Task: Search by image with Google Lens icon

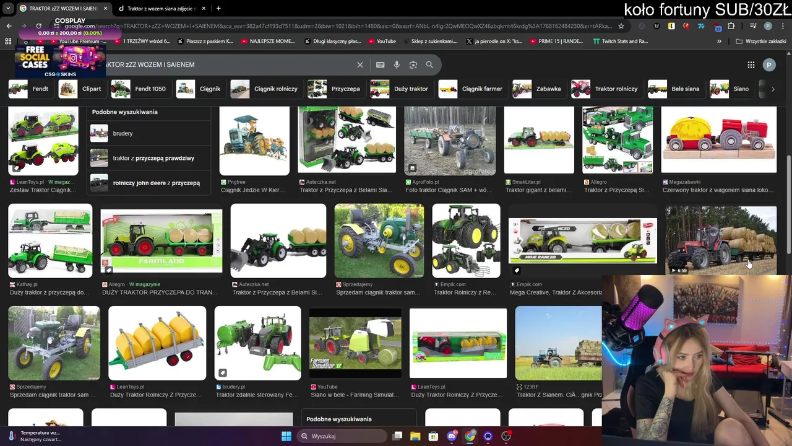Action: pyautogui.click(x=413, y=64)
